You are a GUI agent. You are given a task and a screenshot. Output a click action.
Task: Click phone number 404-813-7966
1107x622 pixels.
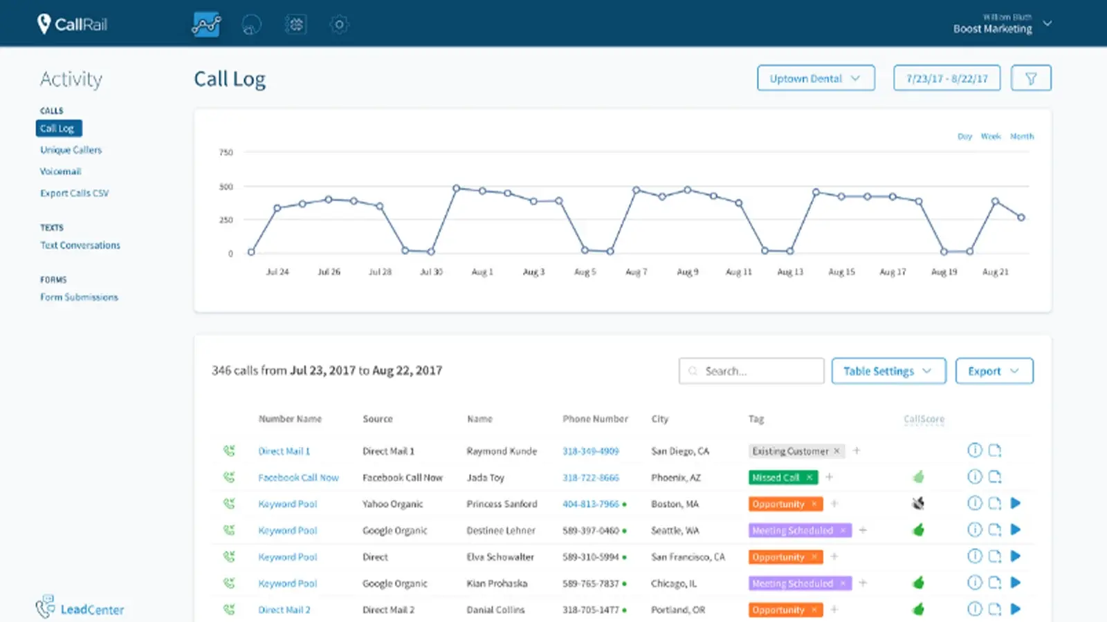[x=590, y=504]
